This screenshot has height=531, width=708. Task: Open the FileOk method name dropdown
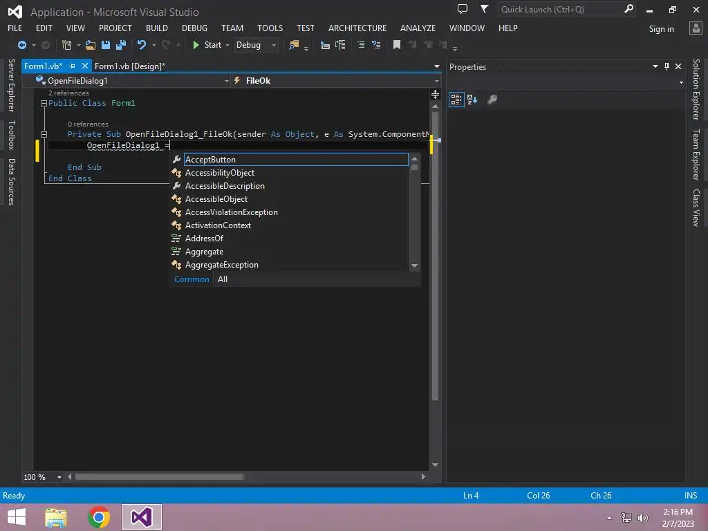coord(436,81)
